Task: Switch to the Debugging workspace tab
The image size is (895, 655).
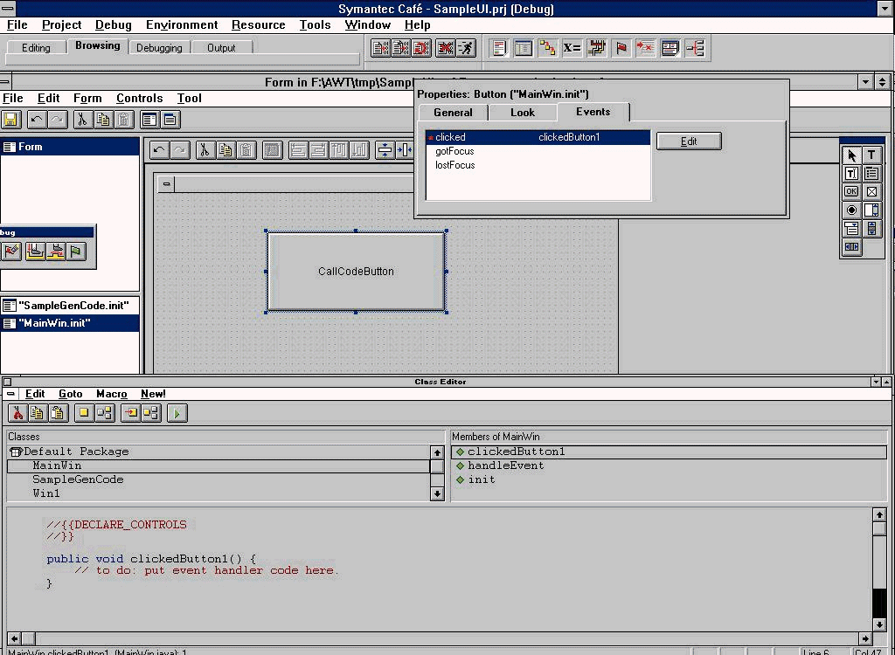Action: click(159, 48)
